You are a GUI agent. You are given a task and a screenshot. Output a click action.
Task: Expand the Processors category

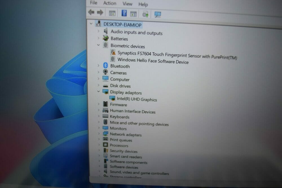click(99, 145)
